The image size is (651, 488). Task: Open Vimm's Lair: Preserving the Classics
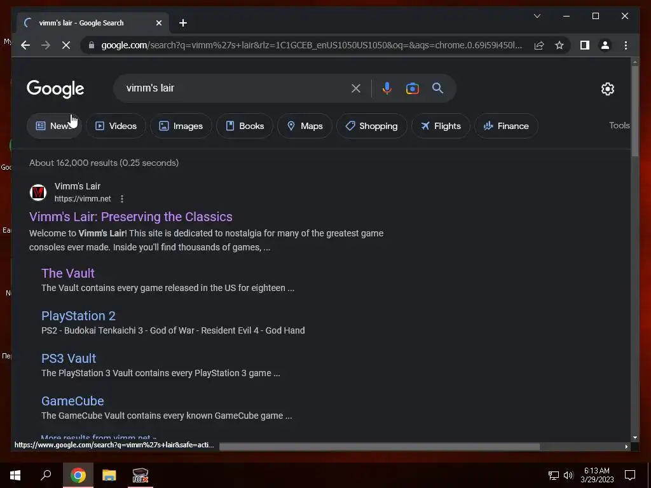(131, 217)
